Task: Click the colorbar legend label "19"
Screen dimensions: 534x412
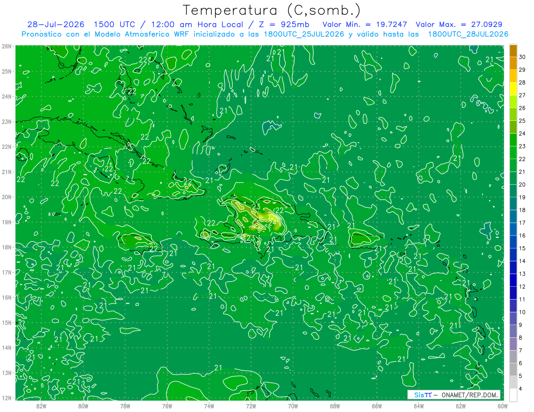Action: (x=522, y=197)
